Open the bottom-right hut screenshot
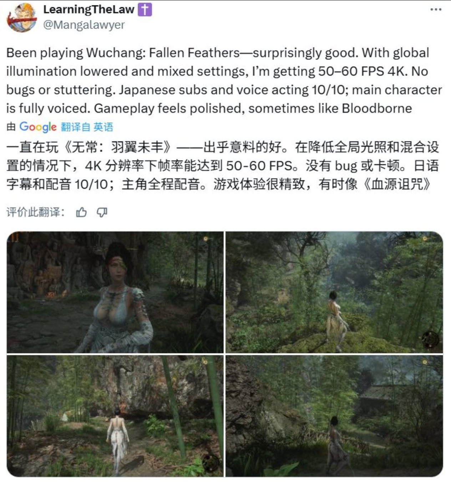This screenshot has height=482, width=451. [x=334, y=416]
